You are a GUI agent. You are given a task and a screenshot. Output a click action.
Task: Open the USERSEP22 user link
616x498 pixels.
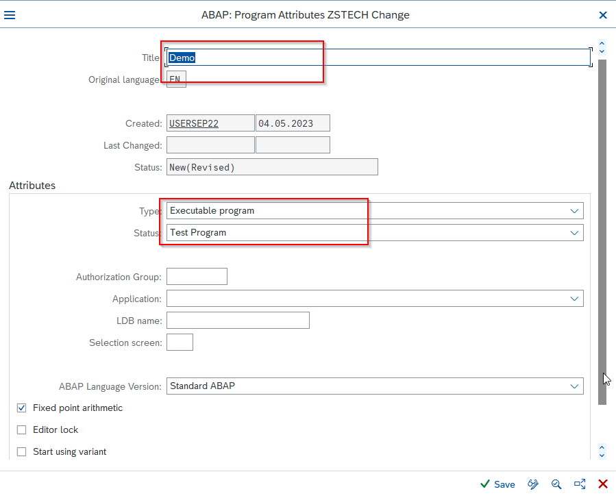[194, 124]
